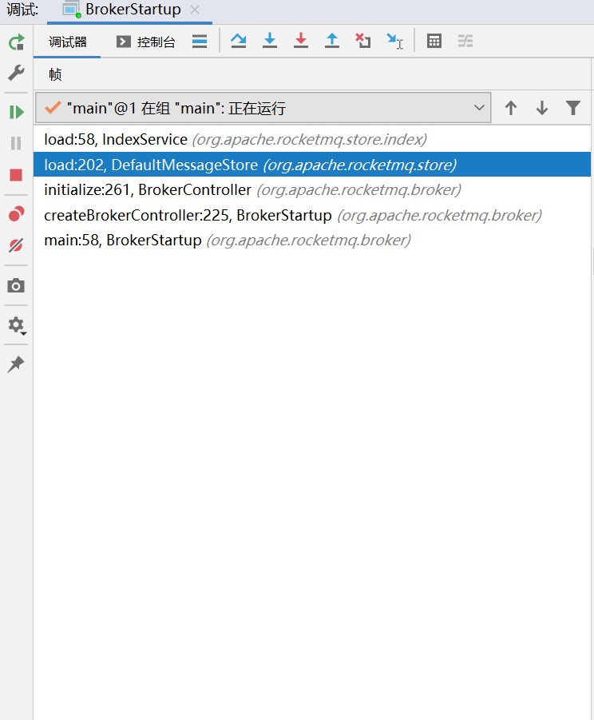This screenshot has height=720, width=594.
Task: Select frame initialize:261, BrokerController
Action: click(312, 189)
